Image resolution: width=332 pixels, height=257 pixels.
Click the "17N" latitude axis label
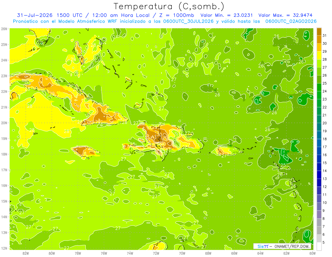click(x=4, y=170)
